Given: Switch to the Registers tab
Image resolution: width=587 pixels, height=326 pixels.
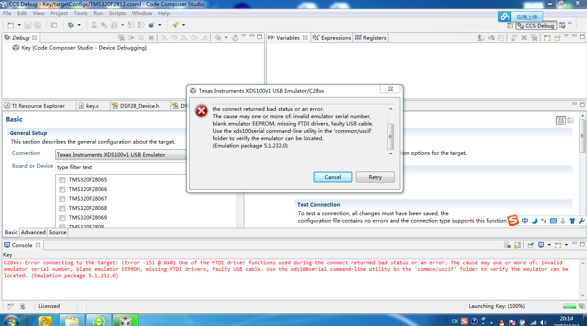Looking at the screenshot, I should pos(370,38).
